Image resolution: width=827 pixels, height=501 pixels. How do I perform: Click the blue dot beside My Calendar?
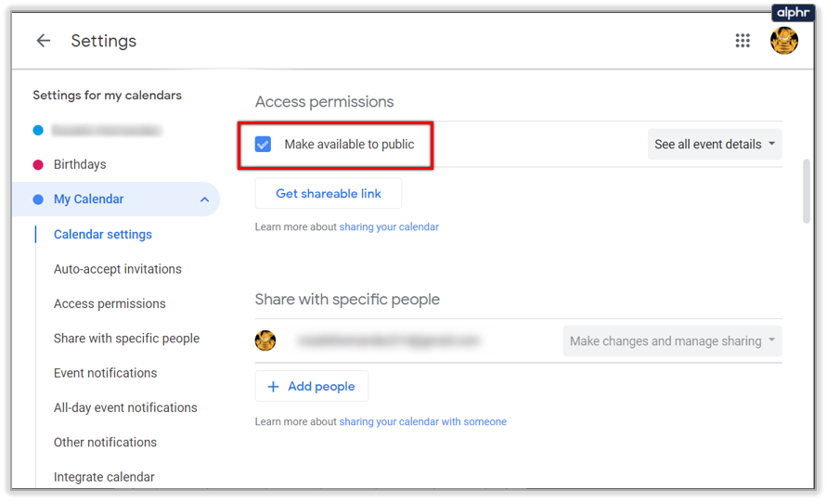[x=38, y=199]
